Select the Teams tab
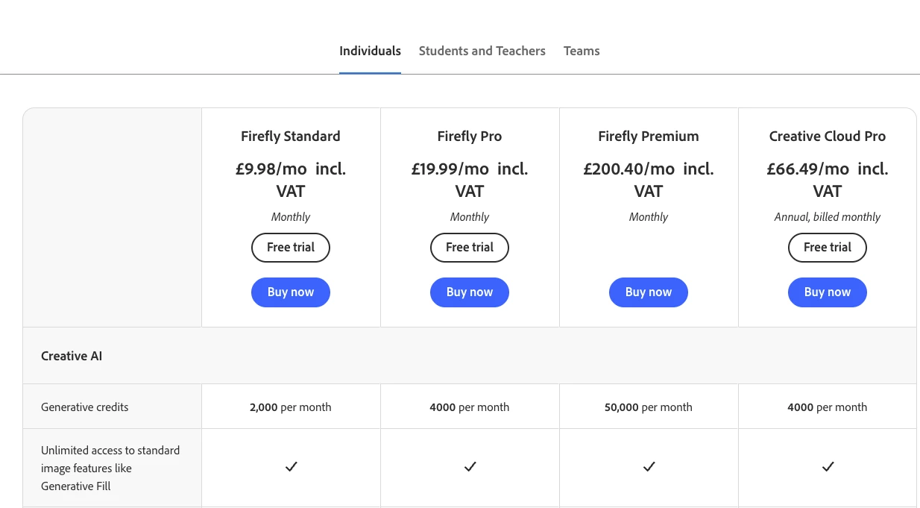The width and height of the screenshot is (920, 508). pos(582,51)
